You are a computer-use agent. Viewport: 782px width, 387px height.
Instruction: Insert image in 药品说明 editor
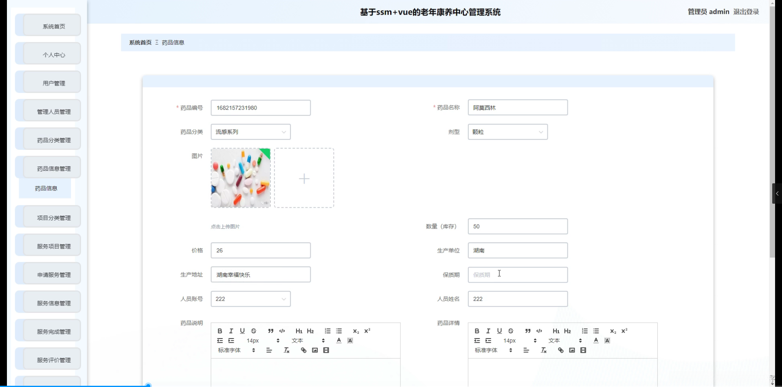315,350
